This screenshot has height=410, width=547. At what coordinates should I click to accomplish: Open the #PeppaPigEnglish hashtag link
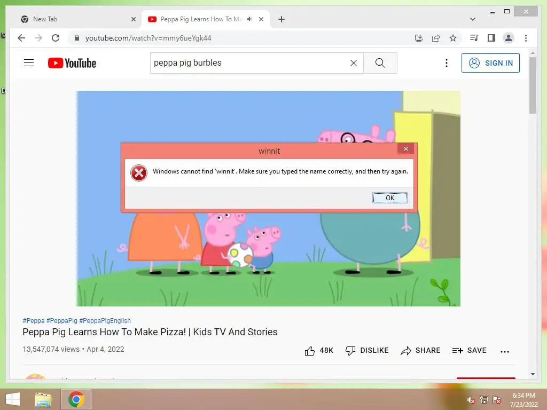pos(105,320)
